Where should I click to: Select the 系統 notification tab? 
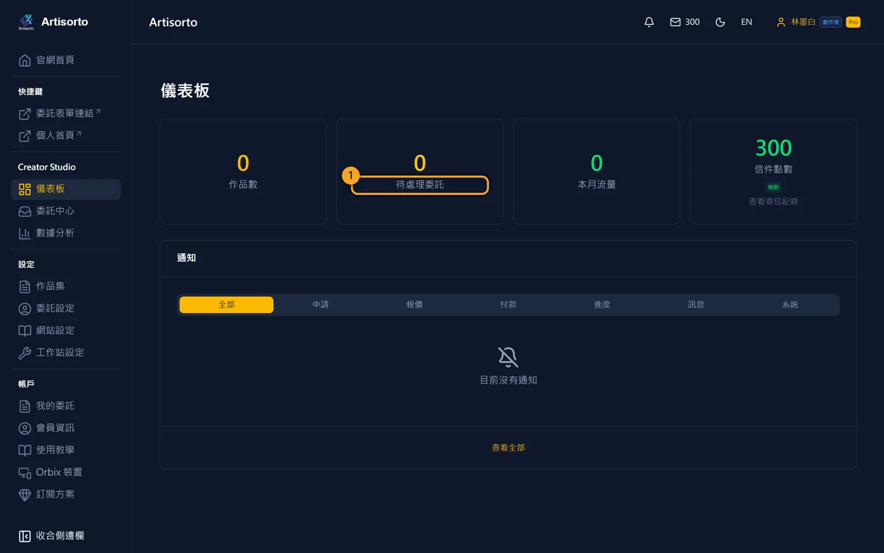coord(790,305)
